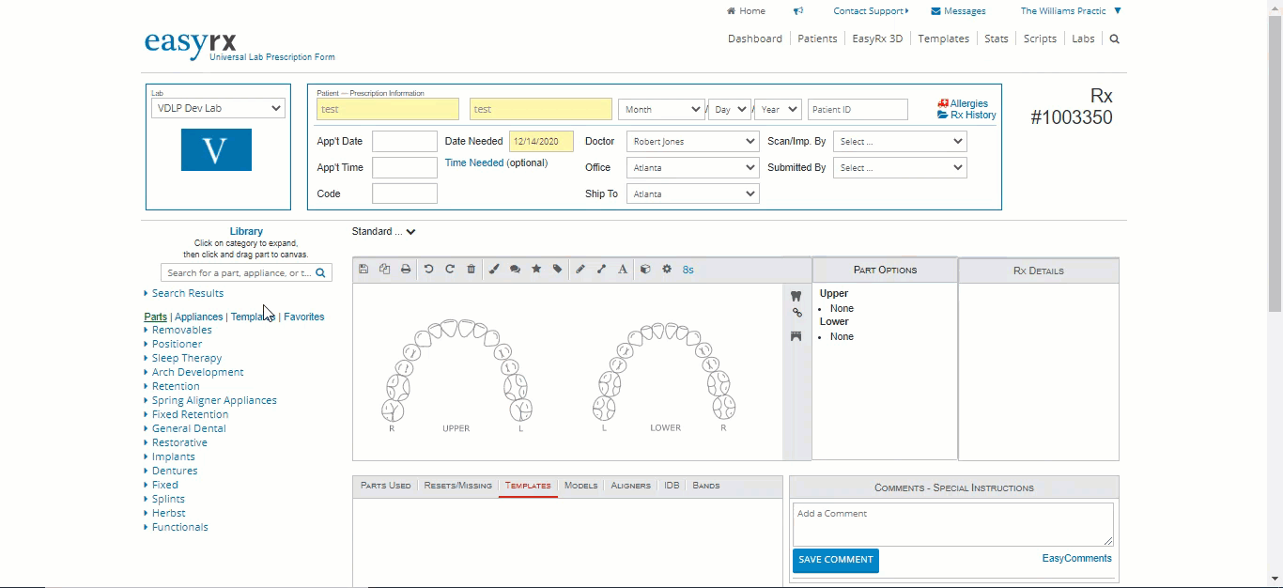Image resolution: width=1283 pixels, height=588 pixels.
Task: Click the Redo arrow icon
Action: click(x=450, y=270)
